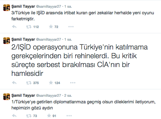Reply to the tweet starting with 3/Türkiye
This screenshot has height=119, width=161.
point(14,27)
